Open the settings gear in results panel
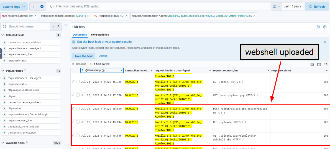Screen dimensions: 330x149 [325, 27]
